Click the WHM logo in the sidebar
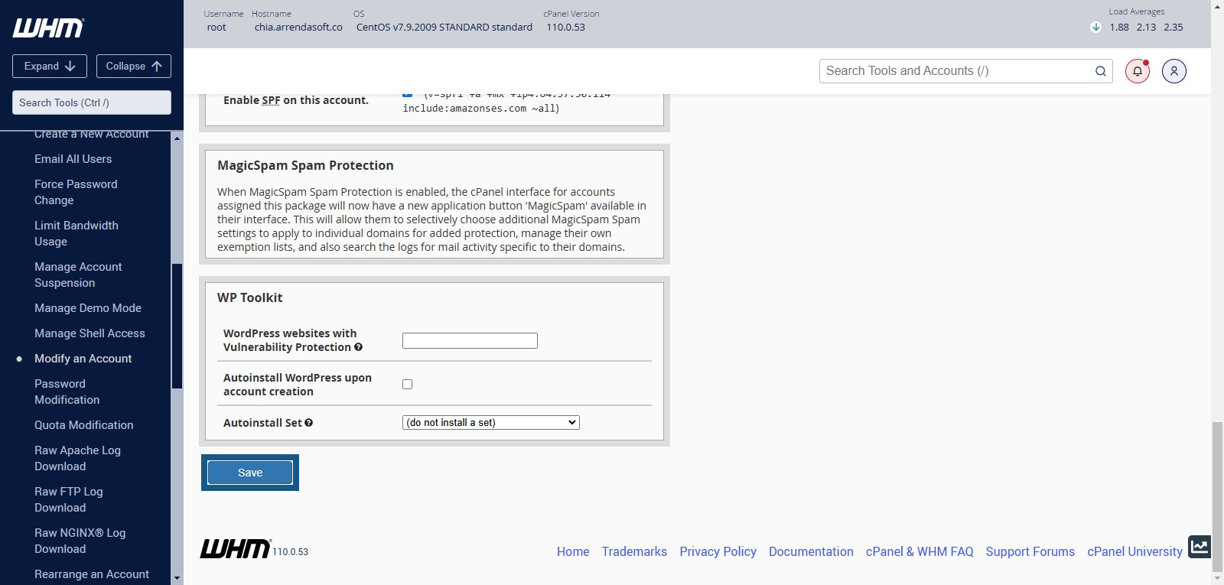This screenshot has width=1224, height=585. 48,28
